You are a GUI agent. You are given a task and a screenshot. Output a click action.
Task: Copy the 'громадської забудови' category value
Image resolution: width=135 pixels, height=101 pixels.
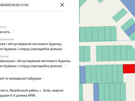coord(44,78)
